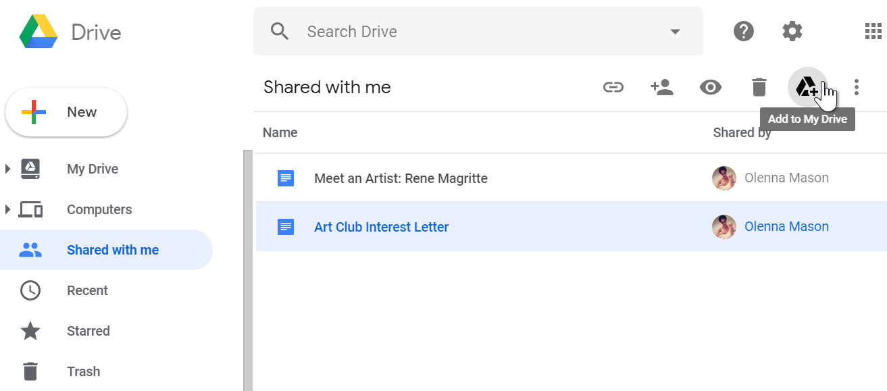Image resolution: width=887 pixels, height=391 pixels.
Task: Open Google apps grid icon
Action: point(872,31)
